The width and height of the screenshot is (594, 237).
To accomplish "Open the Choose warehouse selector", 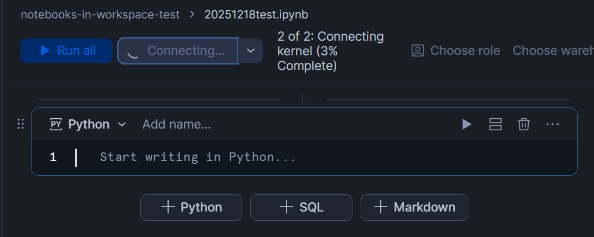I will (x=553, y=50).
